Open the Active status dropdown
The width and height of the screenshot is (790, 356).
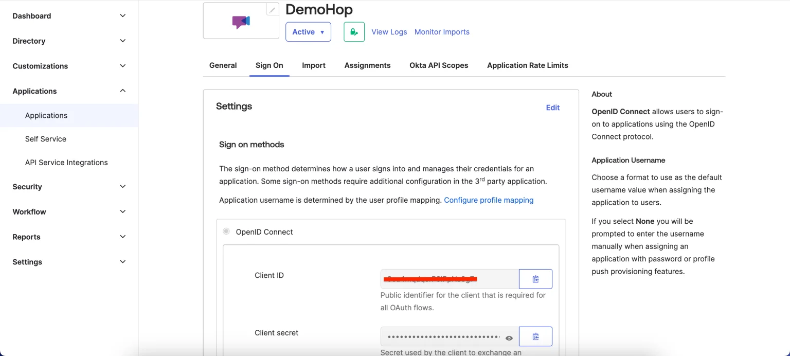click(308, 32)
